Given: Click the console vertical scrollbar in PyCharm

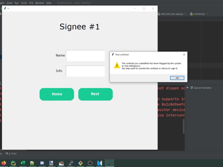Looking at the screenshot, I should [184, 126].
